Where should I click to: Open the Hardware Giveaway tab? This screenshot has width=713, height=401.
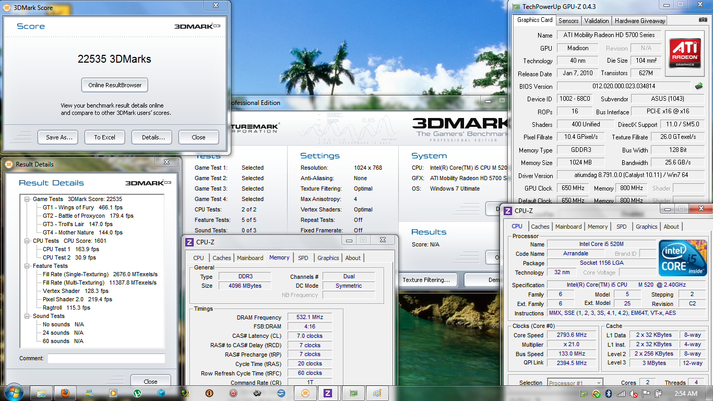[x=640, y=20]
